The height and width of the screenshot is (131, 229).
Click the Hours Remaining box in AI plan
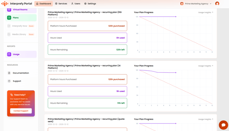point(87,103)
